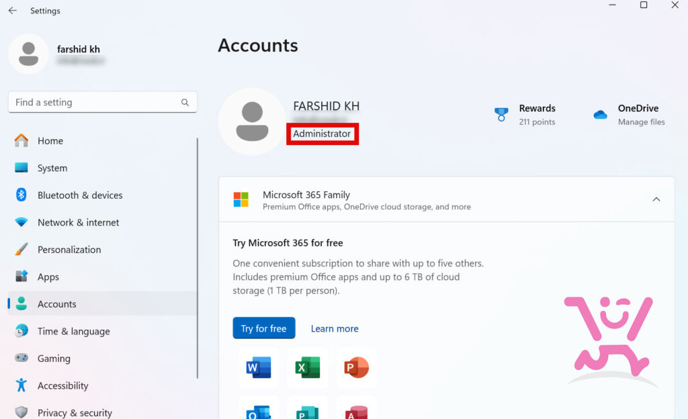Image resolution: width=688 pixels, height=419 pixels.
Task: Click the Accounts person icon in sidebar
Action: click(21, 304)
